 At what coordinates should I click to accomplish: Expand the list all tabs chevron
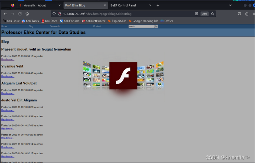[x=230, y=5]
